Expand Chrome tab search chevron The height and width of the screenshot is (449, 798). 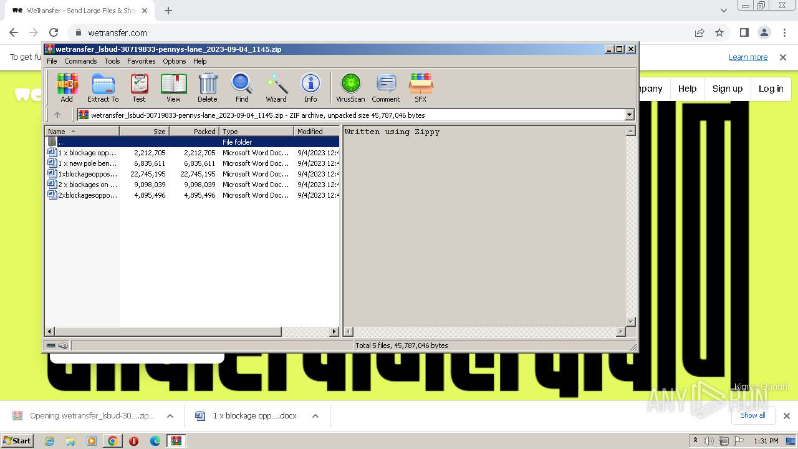click(x=723, y=11)
